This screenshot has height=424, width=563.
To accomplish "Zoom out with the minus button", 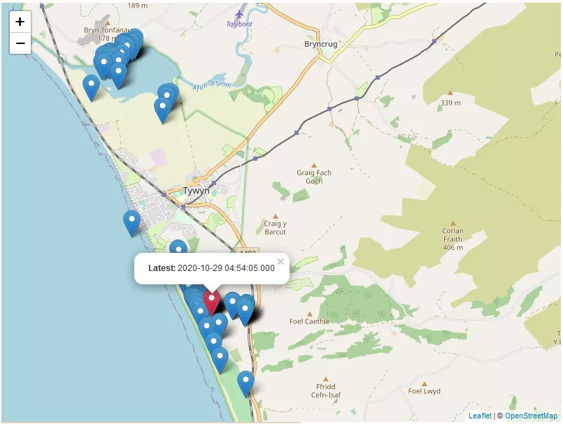I will point(20,43).
